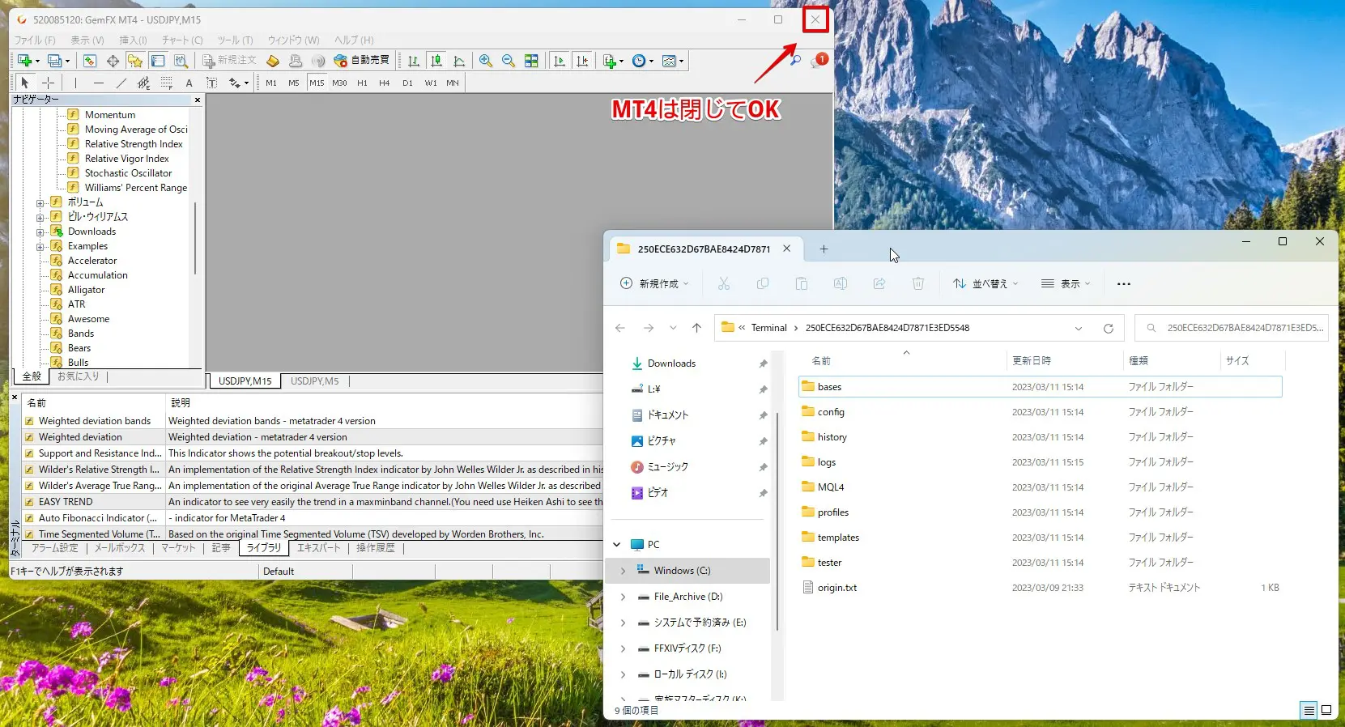This screenshot has width=1345, height=727.
Task: Click the 新規注文 new order button
Action: coord(229,61)
